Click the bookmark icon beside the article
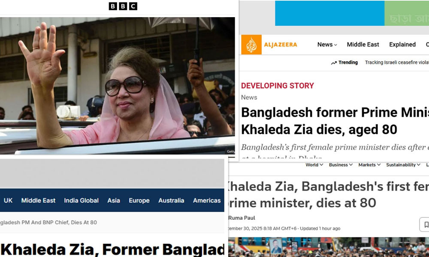429x257 pixels. pos(426,224)
